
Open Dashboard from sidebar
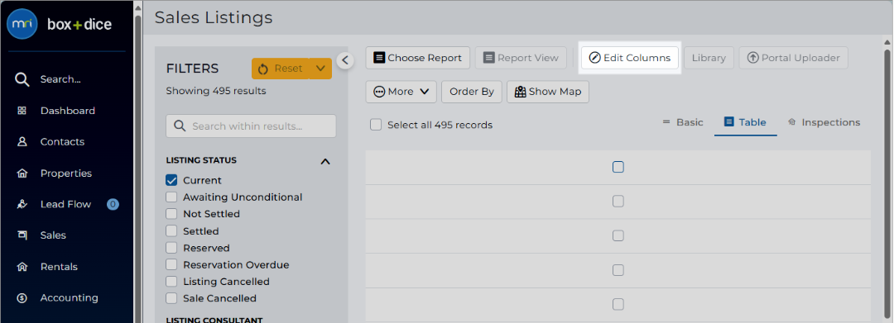tap(67, 111)
